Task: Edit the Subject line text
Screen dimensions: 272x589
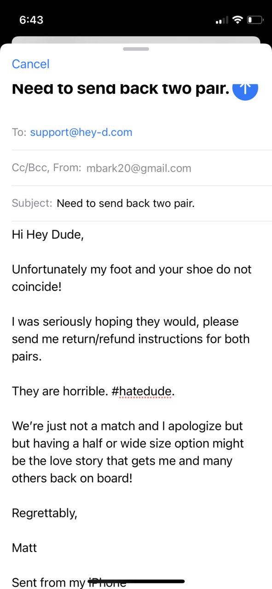Action: tap(126, 203)
